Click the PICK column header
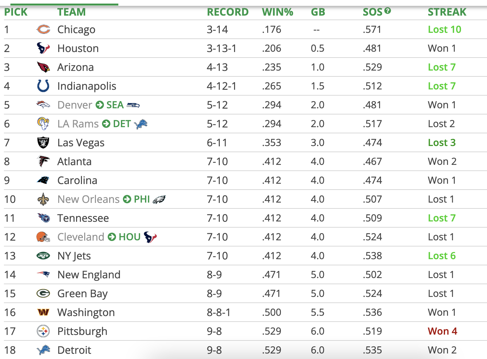 click(16, 12)
